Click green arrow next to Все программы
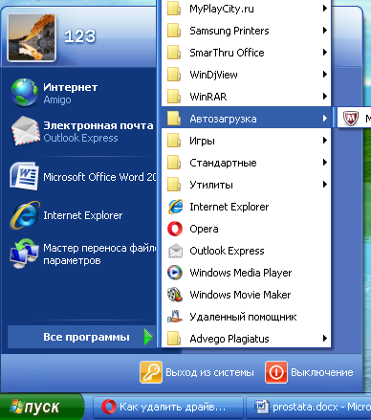Screen dimensions: 371x420 click(x=148, y=337)
